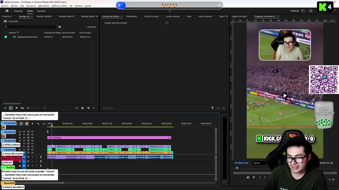The width and height of the screenshot is (339, 190).
Task: Toggle show/hide timeline view icon in Effect Controls
Action: point(167,23)
